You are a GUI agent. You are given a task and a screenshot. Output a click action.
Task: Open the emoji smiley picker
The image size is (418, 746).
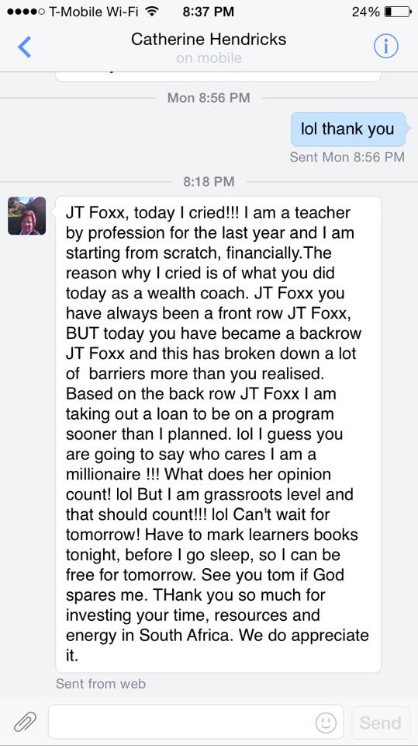pos(326,722)
